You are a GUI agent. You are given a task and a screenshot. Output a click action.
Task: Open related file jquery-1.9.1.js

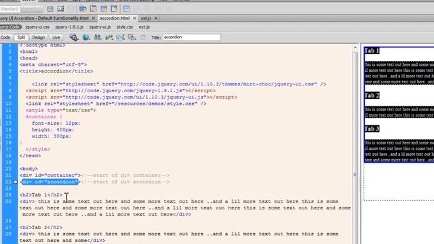69,27
